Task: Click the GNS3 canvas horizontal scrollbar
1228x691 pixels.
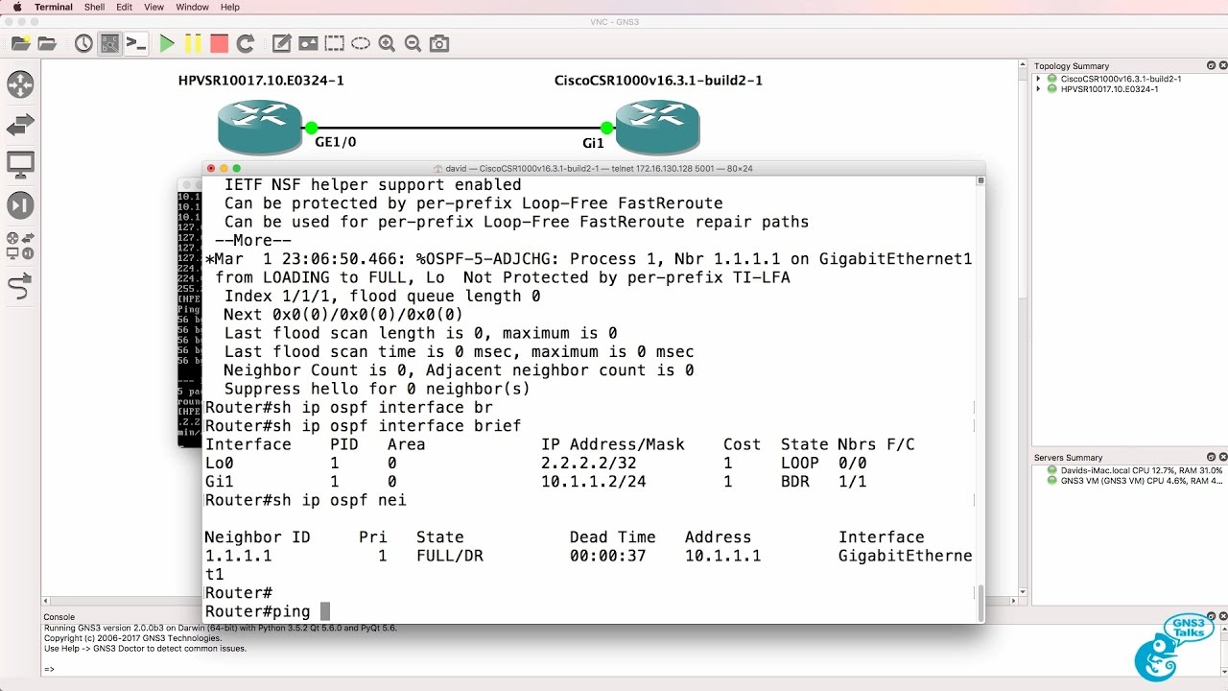Action: point(528,601)
